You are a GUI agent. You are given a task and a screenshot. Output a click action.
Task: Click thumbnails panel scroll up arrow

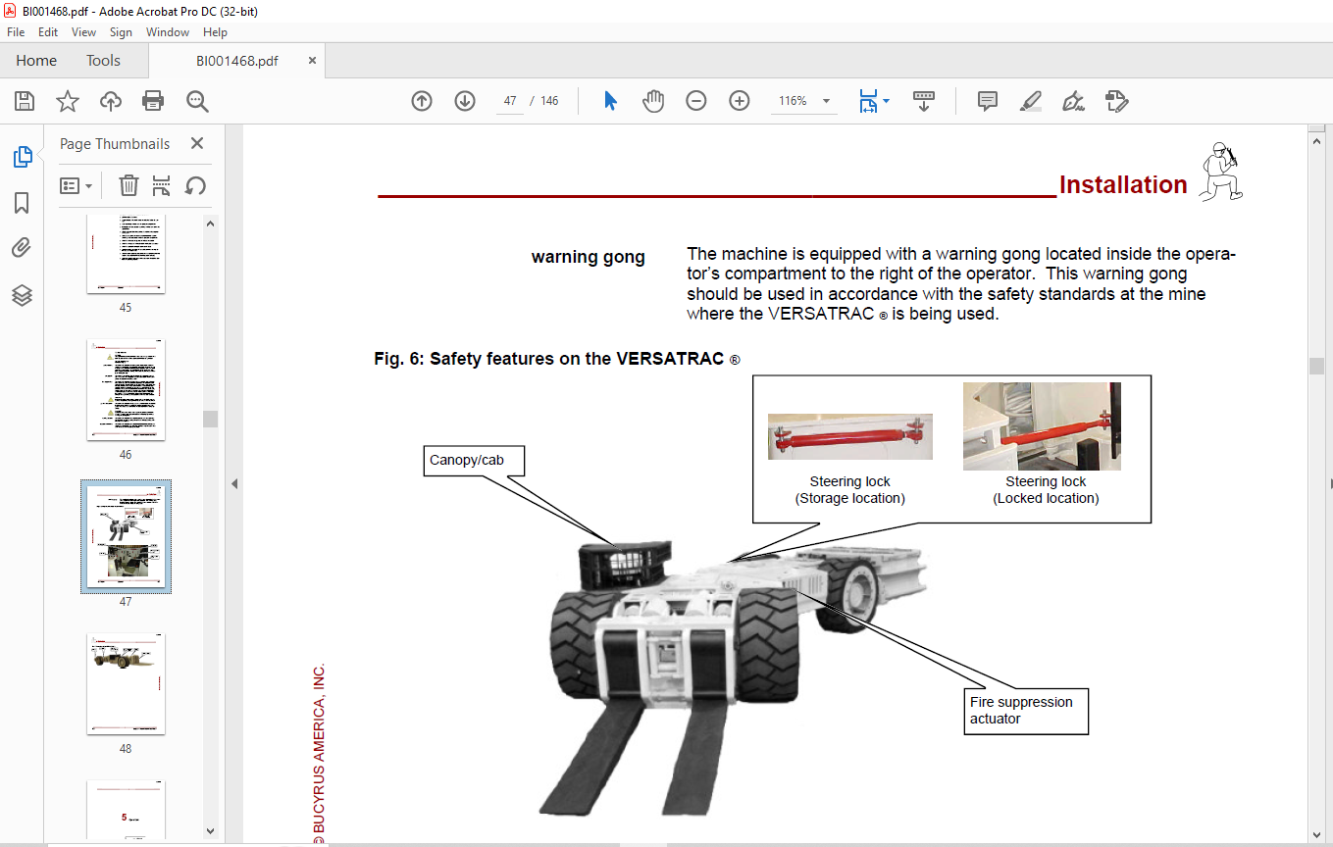[210, 224]
